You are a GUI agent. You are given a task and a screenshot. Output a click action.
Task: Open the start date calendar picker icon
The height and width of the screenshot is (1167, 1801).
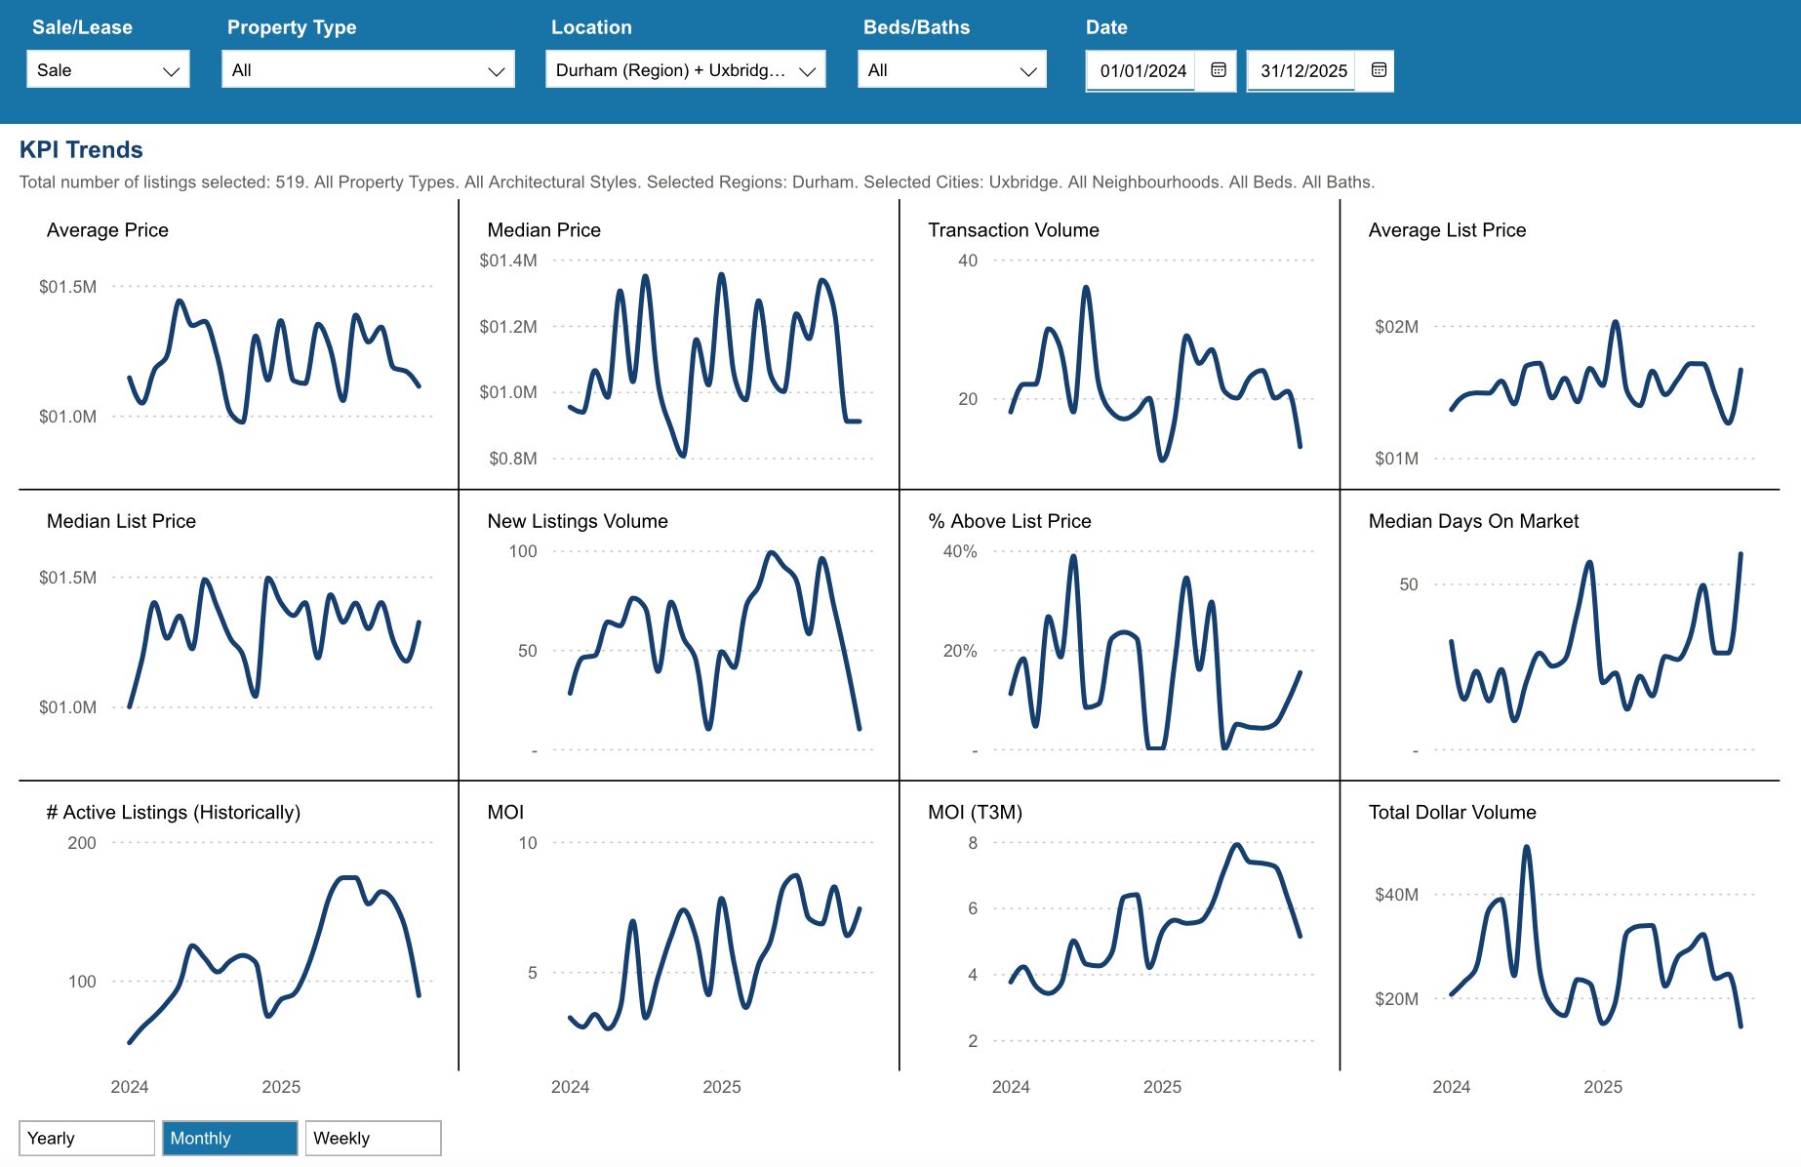(1218, 70)
